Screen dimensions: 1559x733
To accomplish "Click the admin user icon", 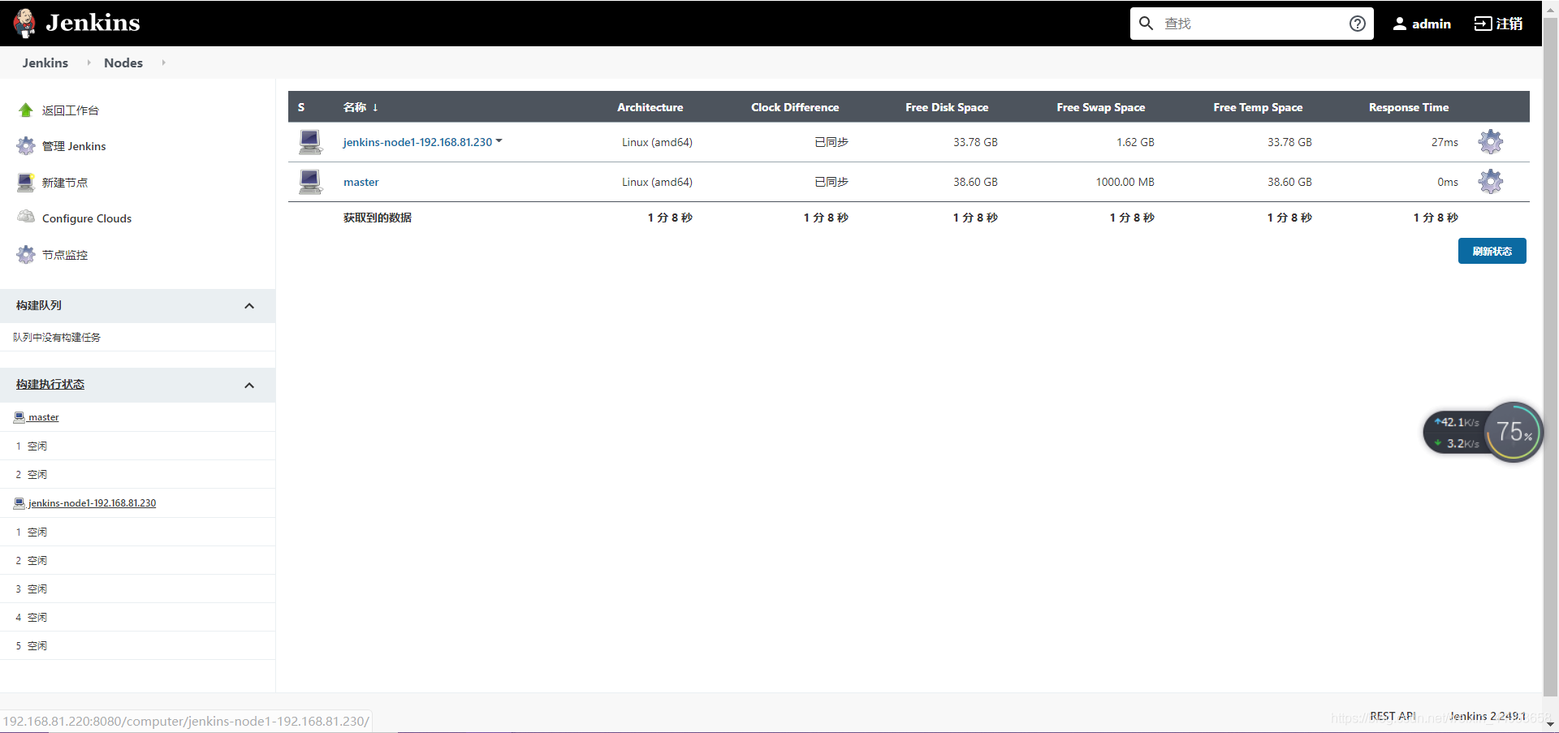I will click(1400, 24).
